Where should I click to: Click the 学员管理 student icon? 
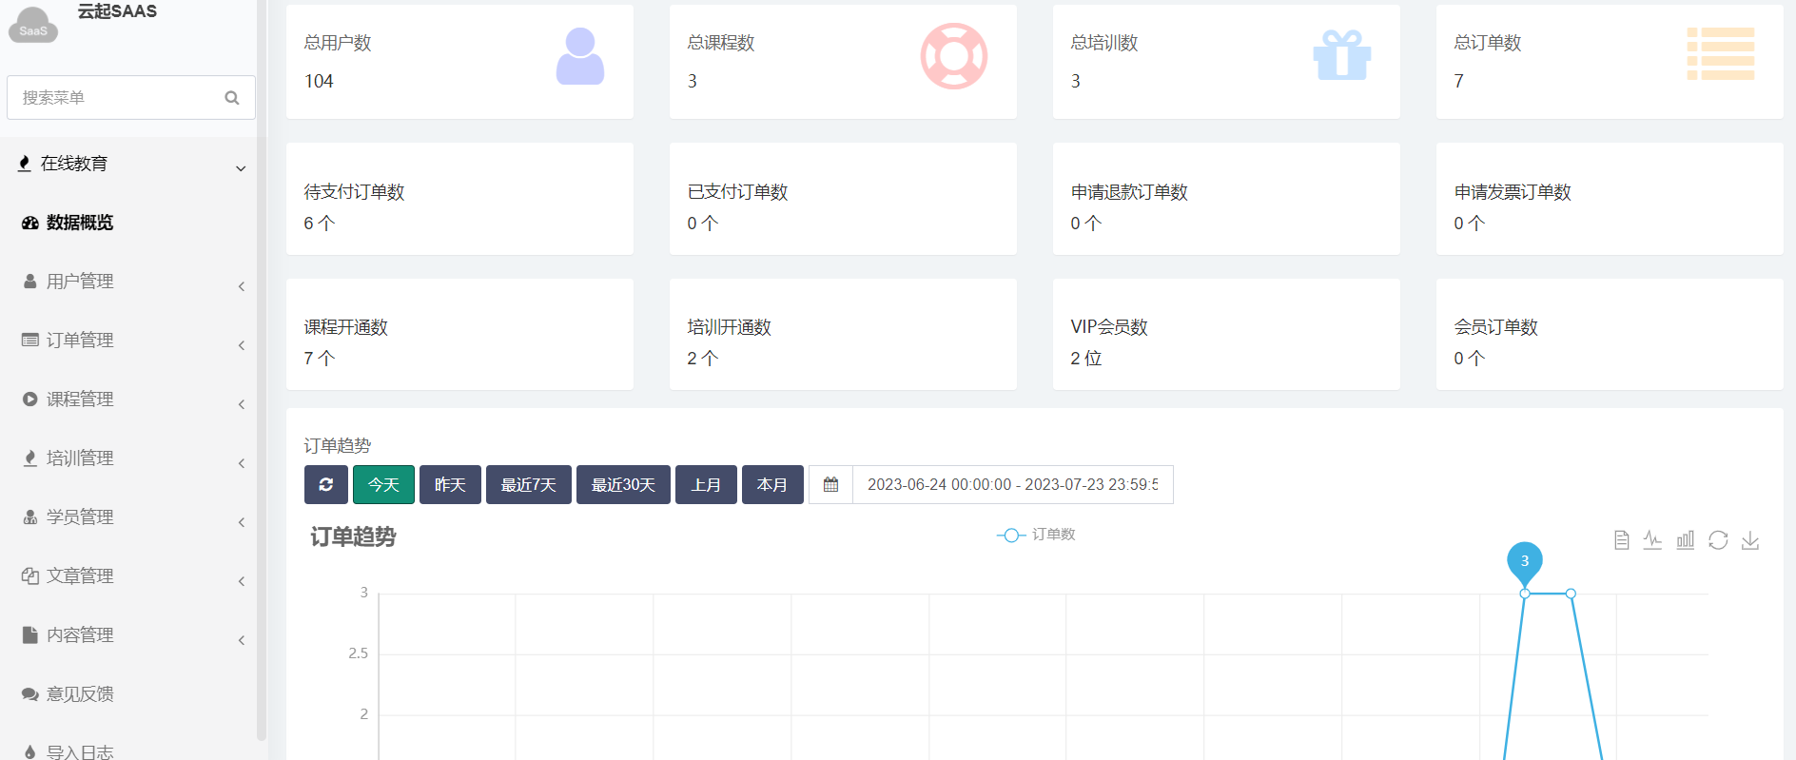point(30,517)
